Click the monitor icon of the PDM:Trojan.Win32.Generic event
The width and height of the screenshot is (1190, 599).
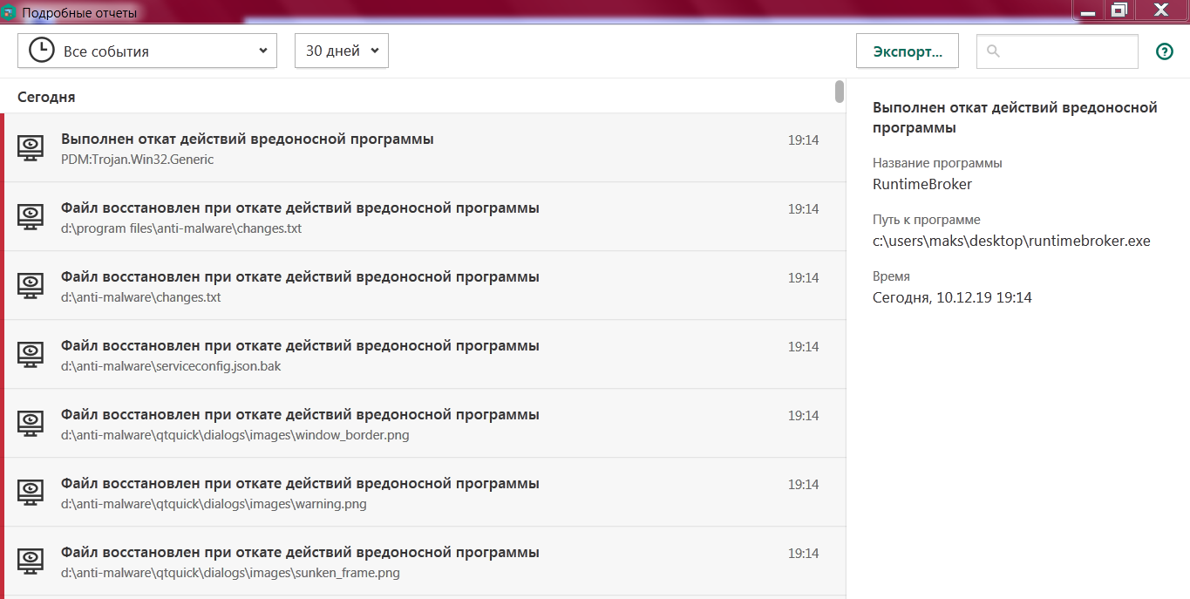31,147
